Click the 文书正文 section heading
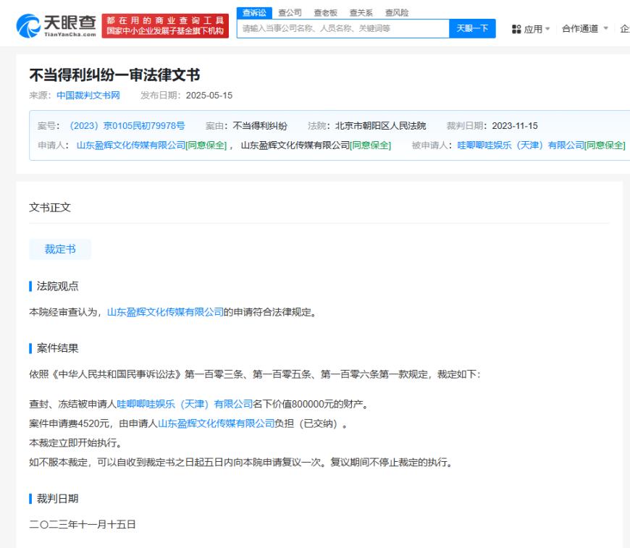The image size is (630, 548). pyautogui.click(x=50, y=207)
